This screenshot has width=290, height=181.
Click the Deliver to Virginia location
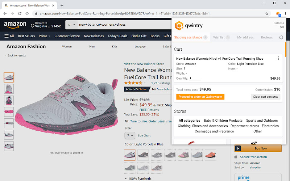(x=46, y=25)
